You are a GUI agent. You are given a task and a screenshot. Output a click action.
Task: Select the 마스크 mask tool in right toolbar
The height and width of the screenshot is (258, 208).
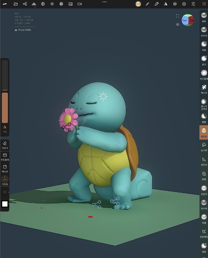pyautogui.click(x=204, y=89)
